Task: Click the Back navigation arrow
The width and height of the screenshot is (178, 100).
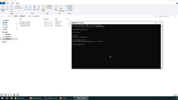Action: (2, 16)
